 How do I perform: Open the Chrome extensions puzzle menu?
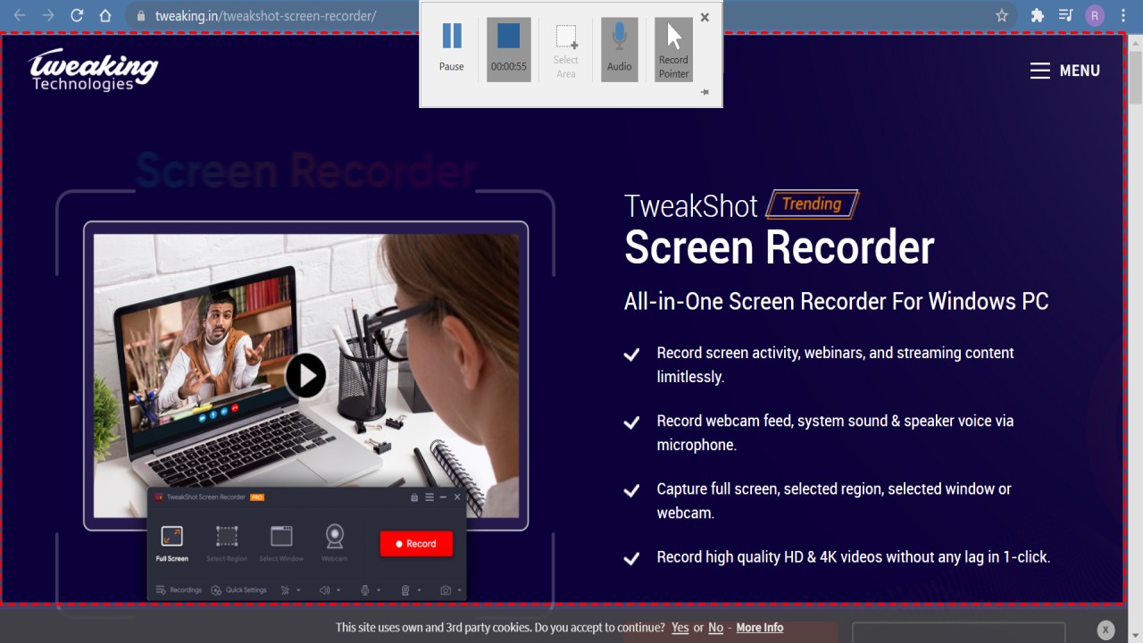1037,16
